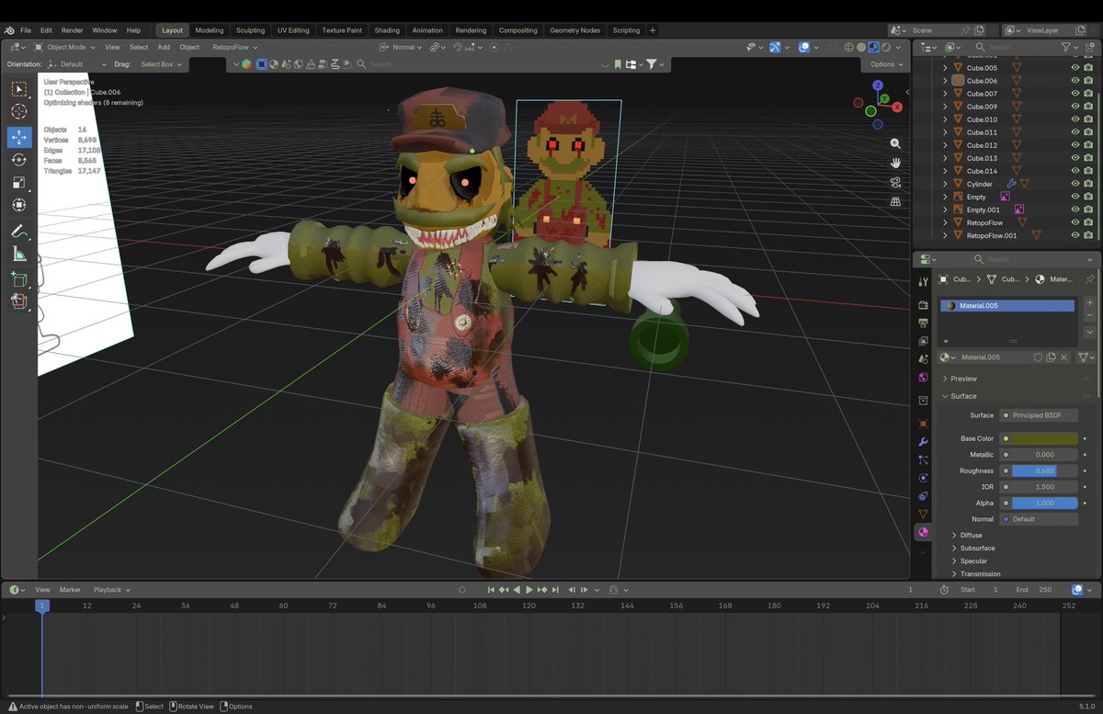
Task: Open the Object Mode dropdown
Action: coord(65,47)
